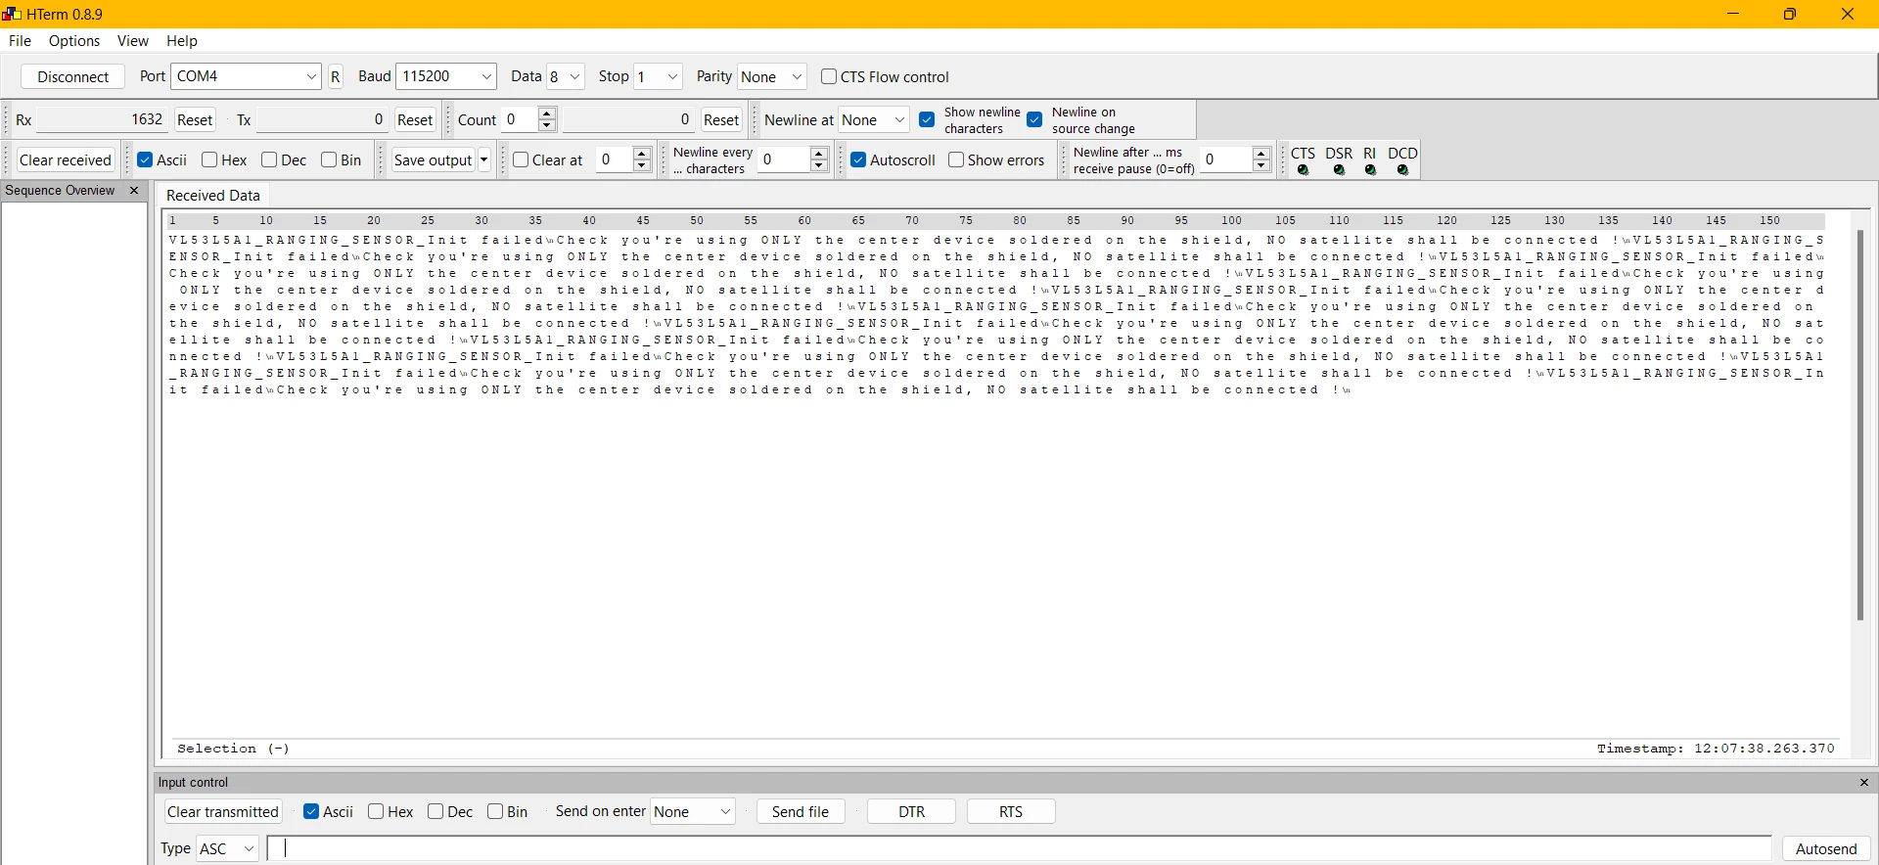
Task: Close the Input control panel
Action: [x=1864, y=783]
